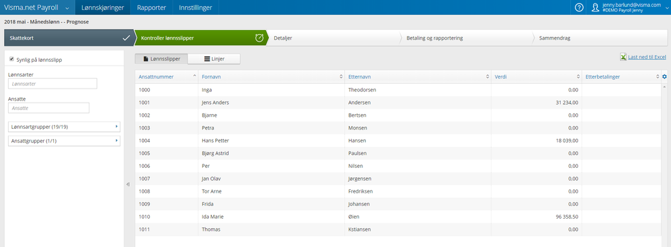Click last name Paulsen
671x247 pixels.
(358, 154)
